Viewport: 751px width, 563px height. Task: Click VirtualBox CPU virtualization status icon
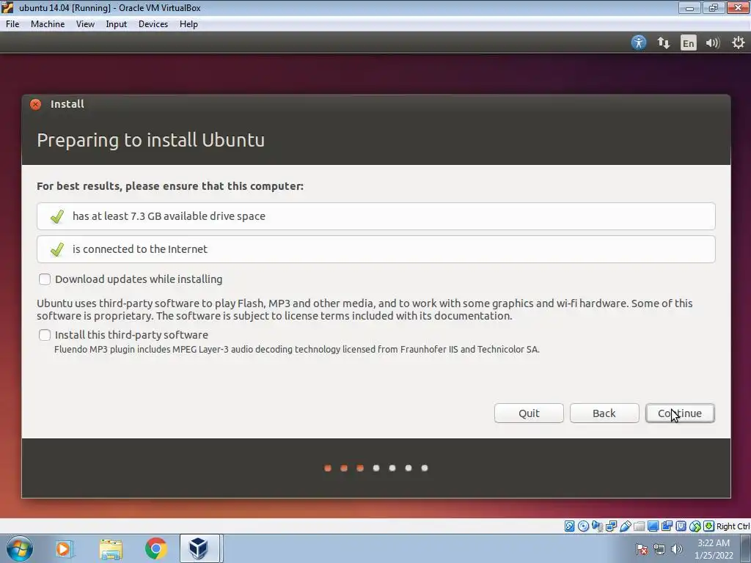point(681,526)
